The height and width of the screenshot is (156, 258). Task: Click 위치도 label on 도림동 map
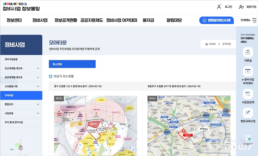point(152,98)
